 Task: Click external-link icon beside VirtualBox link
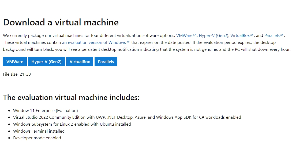coord(252,35)
